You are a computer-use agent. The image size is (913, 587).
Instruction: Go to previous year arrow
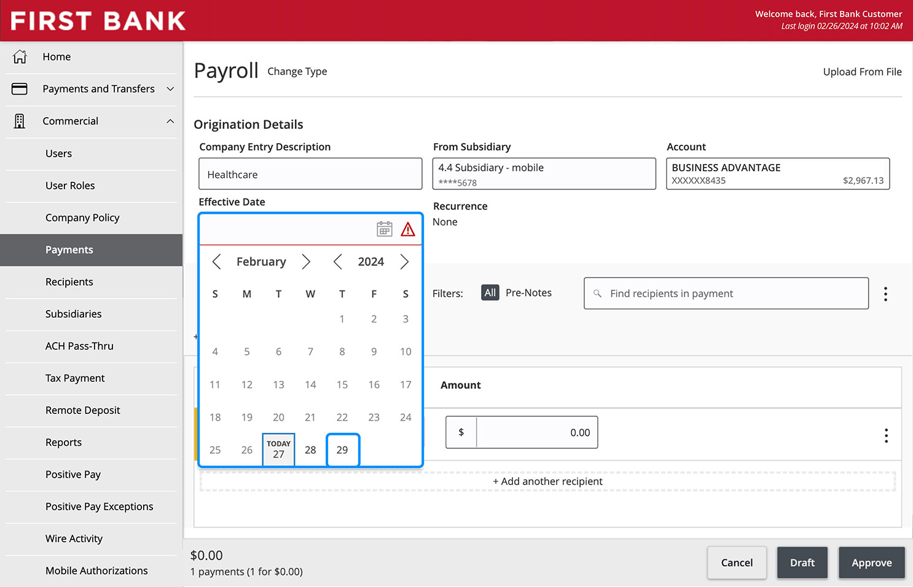tap(338, 262)
